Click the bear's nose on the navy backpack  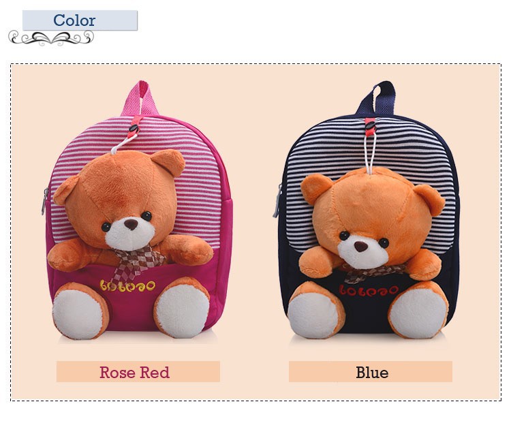pos(360,247)
